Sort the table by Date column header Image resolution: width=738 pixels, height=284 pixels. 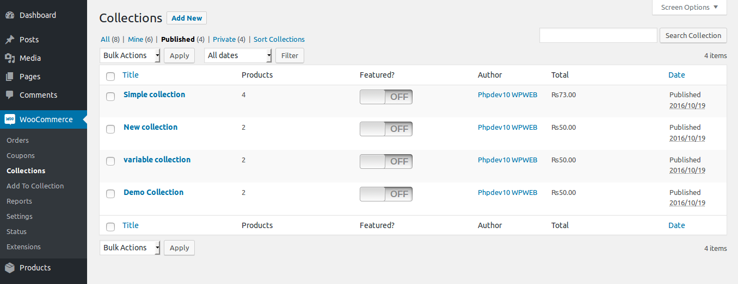(x=676, y=75)
